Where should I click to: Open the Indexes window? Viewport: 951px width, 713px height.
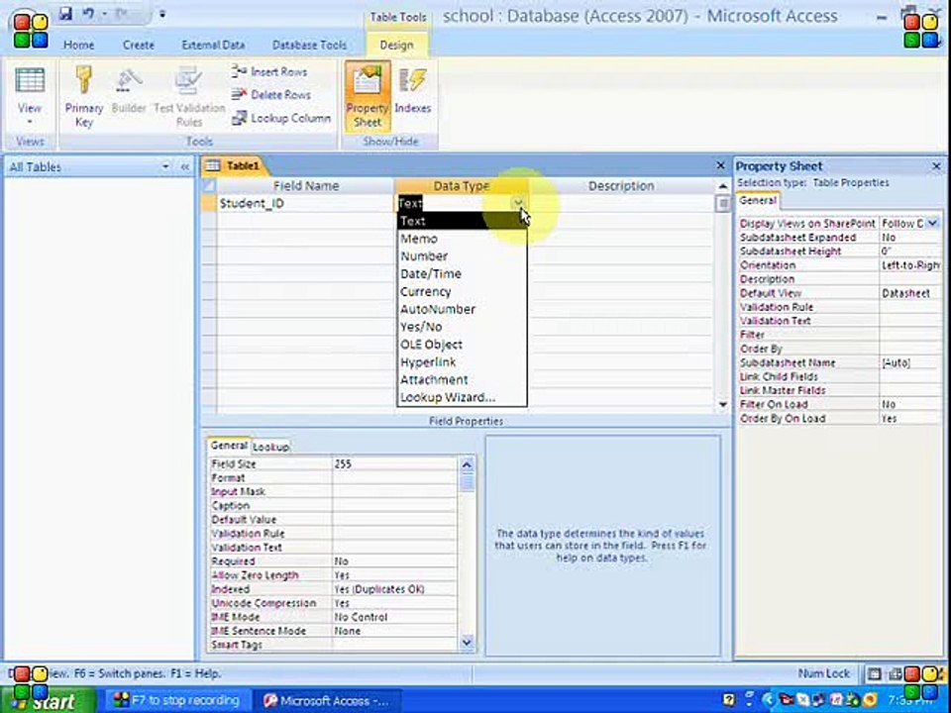pos(412,91)
